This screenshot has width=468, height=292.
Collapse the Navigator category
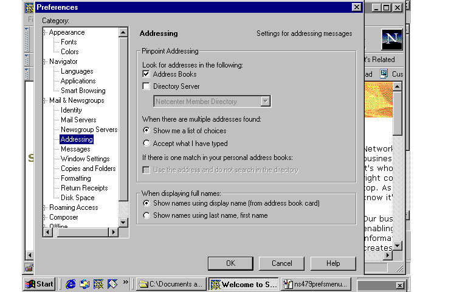[44, 61]
